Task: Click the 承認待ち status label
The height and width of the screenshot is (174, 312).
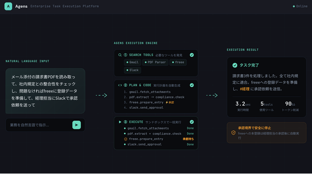Action: pos(188,139)
